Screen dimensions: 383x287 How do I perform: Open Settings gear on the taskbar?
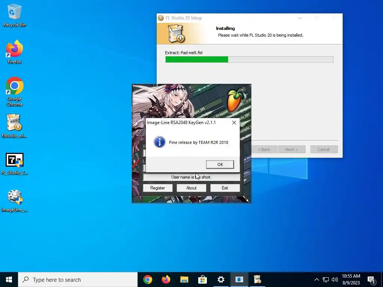tap(221, 280)
